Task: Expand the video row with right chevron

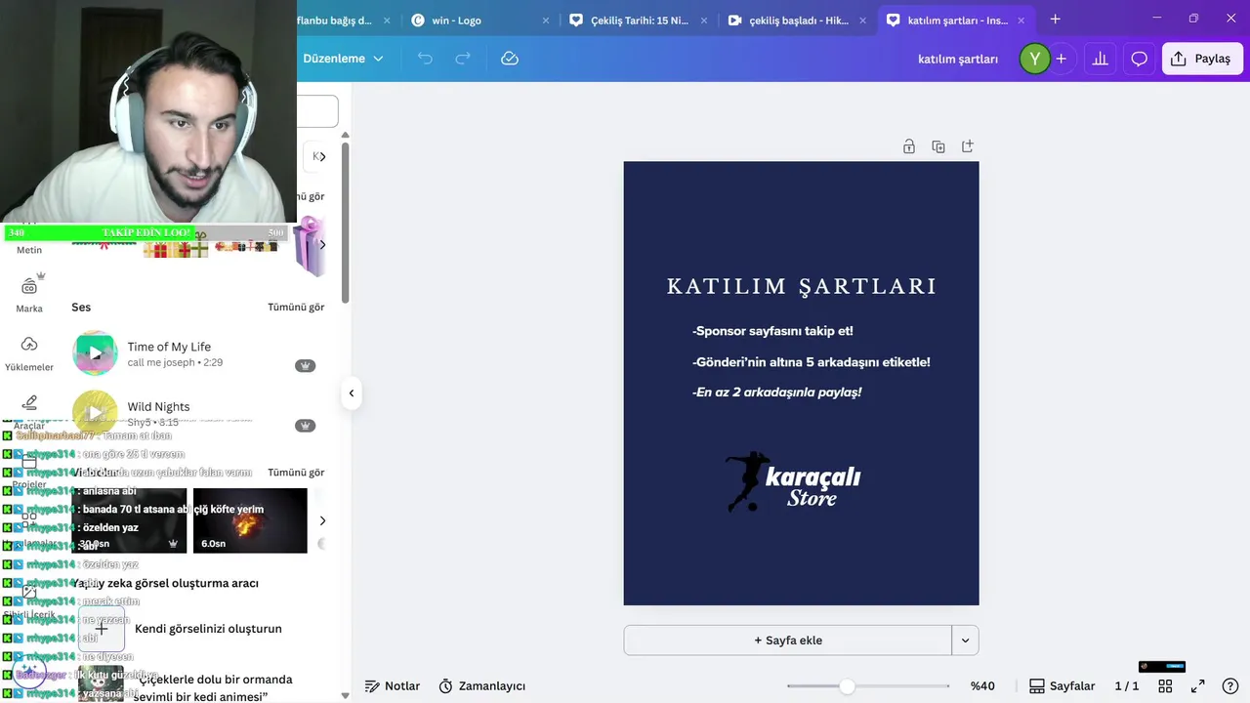Action: click(322, 520)
